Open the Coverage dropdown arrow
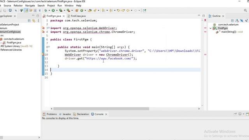Screen dimensions: 249x140 [64, 10]
